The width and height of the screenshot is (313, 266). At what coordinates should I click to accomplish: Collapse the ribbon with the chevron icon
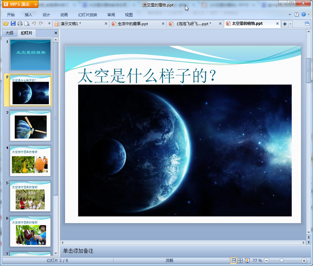[x=290, y=14]
